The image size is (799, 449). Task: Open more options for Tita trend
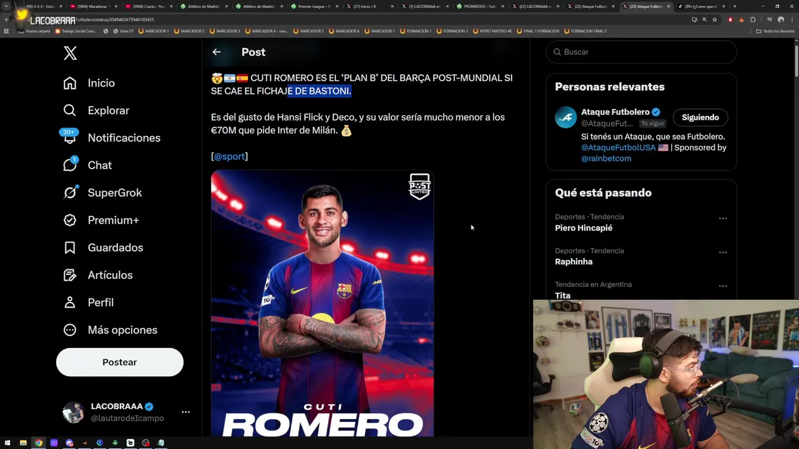723,286
